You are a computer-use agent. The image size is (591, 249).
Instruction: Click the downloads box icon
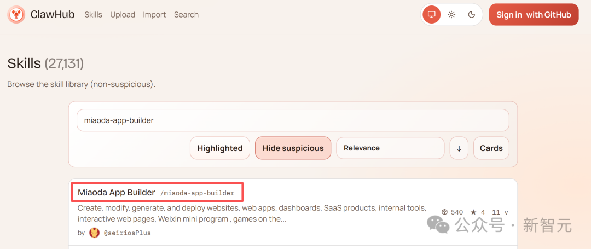[x=445, y=212]
